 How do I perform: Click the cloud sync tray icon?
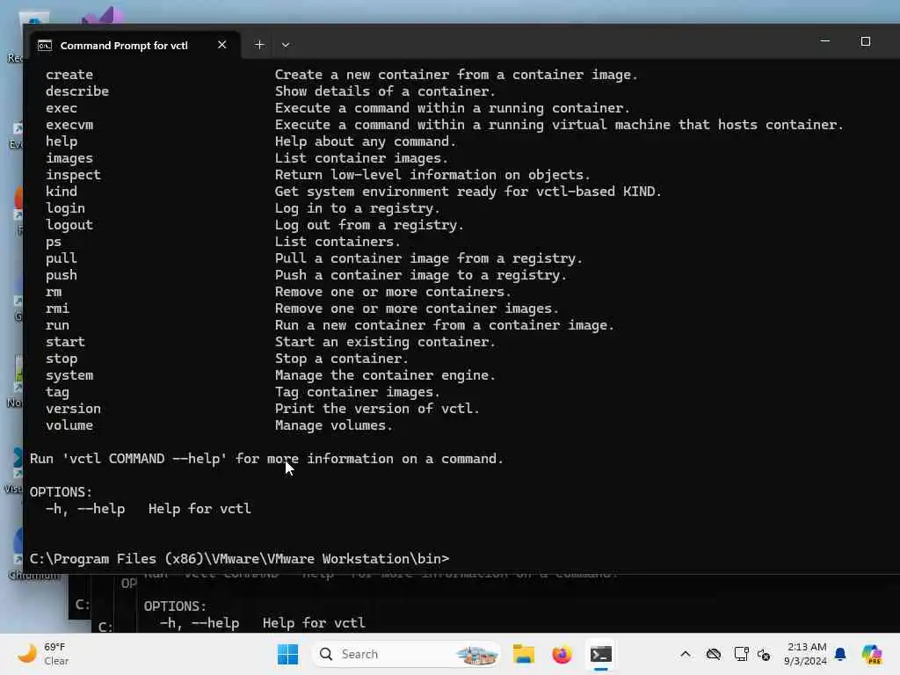(x=714, y=654)
